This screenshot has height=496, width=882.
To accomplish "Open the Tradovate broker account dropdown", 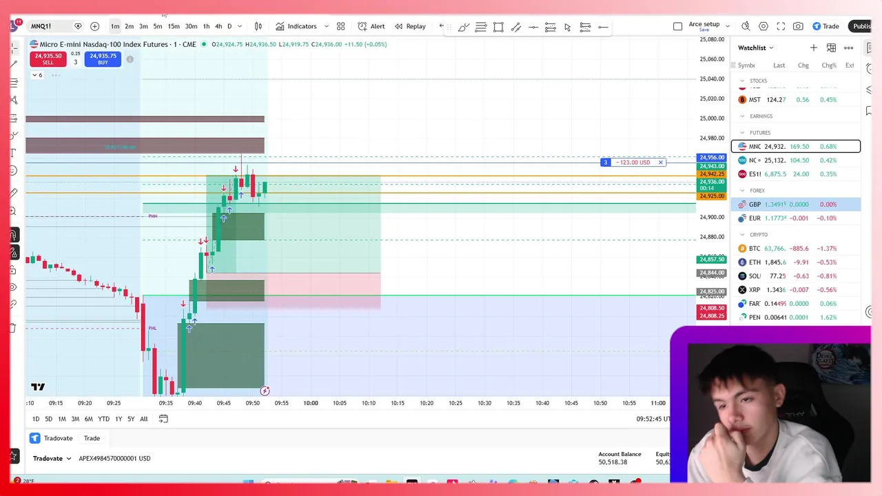I will click(52, 458).
